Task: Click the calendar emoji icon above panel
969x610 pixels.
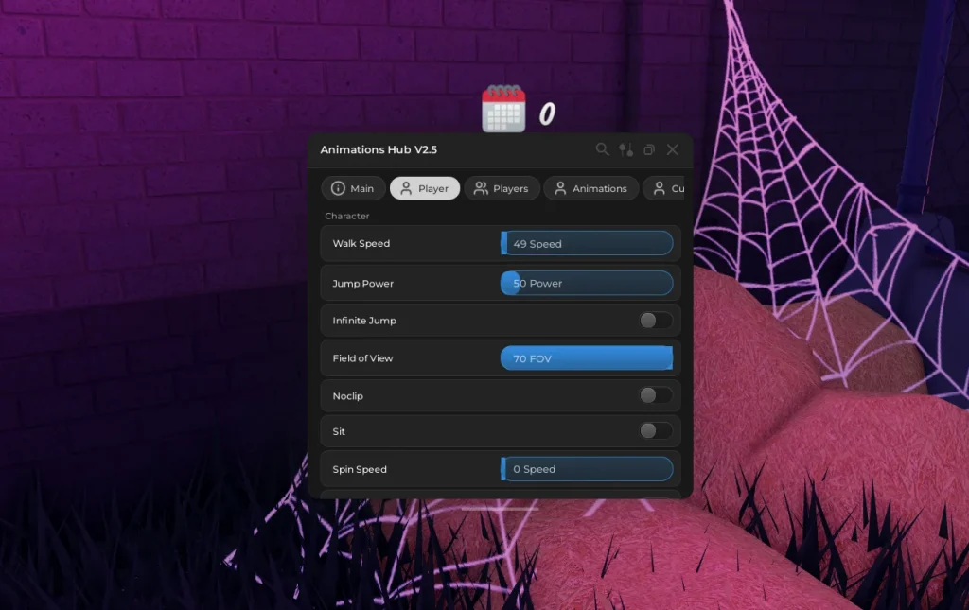Action: coord(503,109)
